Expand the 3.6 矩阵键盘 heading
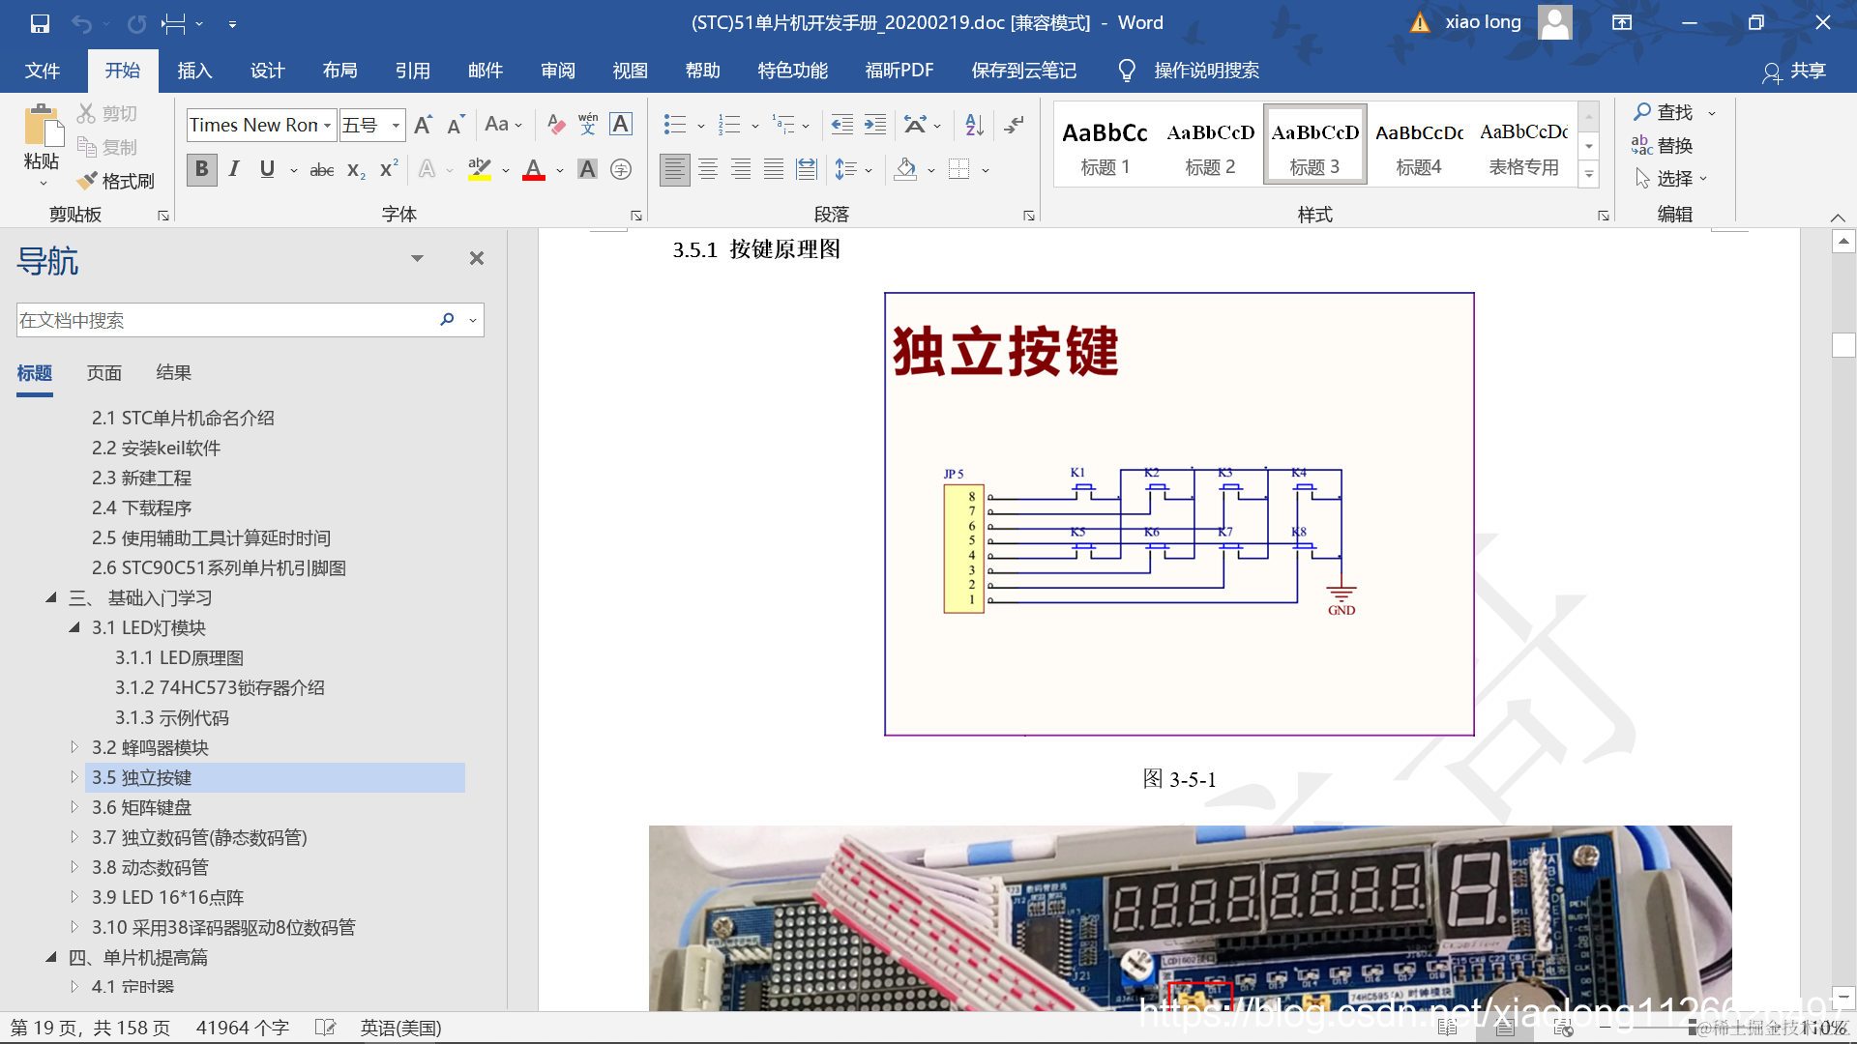 pos(74,807)
